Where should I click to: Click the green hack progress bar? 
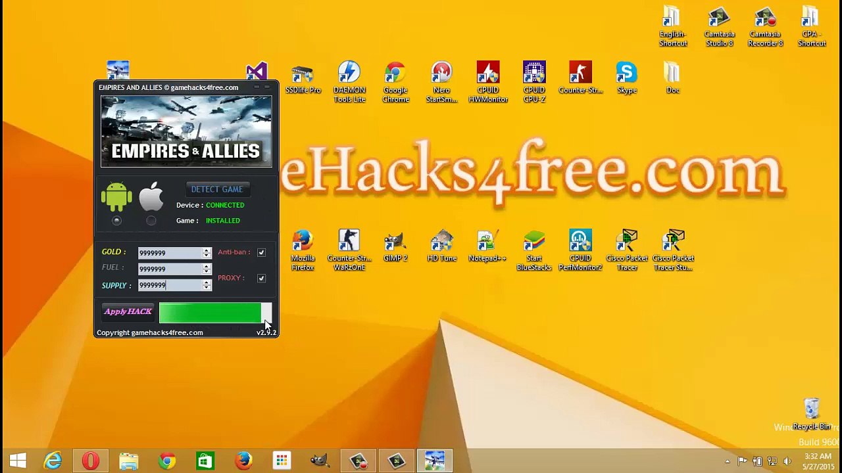pos(215,313)
